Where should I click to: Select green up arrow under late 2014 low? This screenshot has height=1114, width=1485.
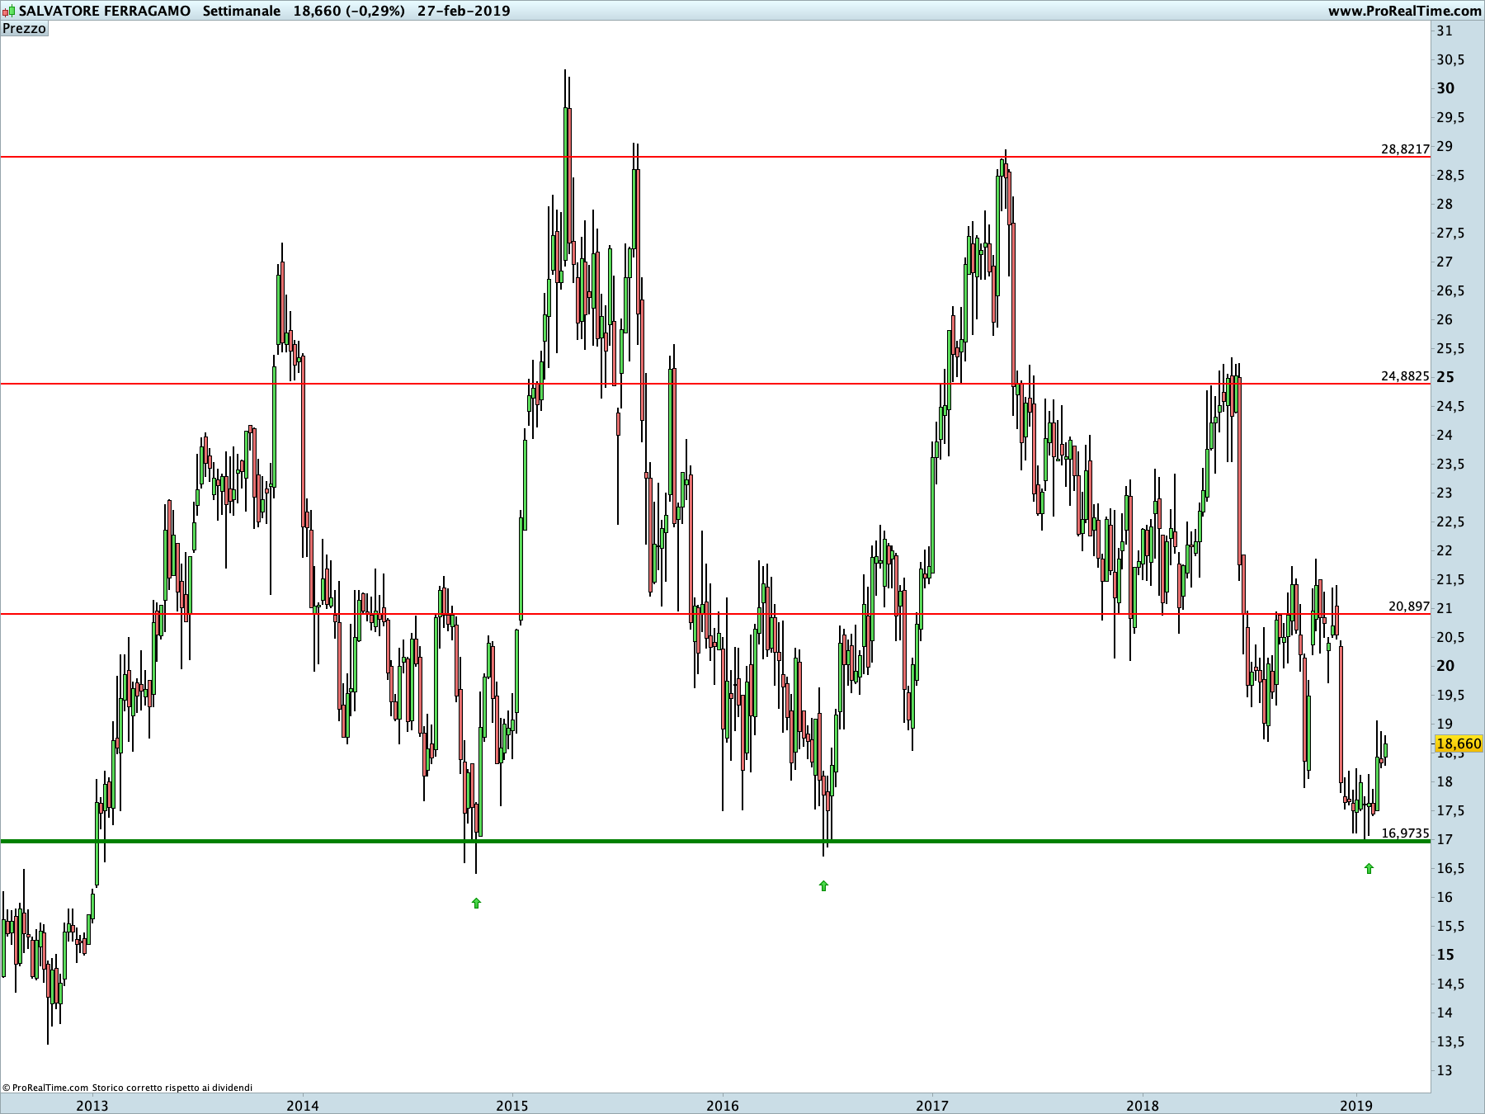[x=476, y=903]
